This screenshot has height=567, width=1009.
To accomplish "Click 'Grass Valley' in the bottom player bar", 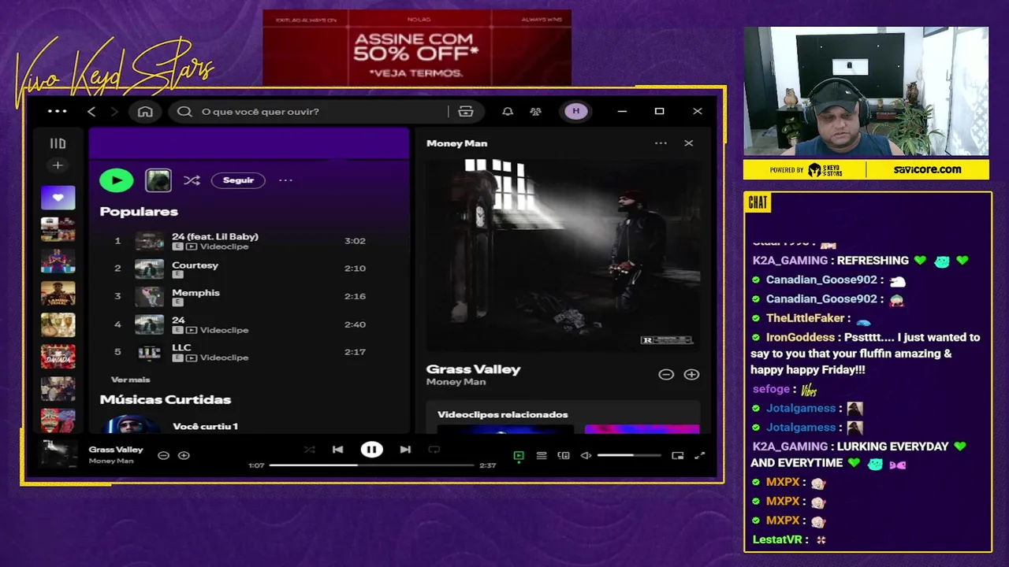I will [116, 450].
